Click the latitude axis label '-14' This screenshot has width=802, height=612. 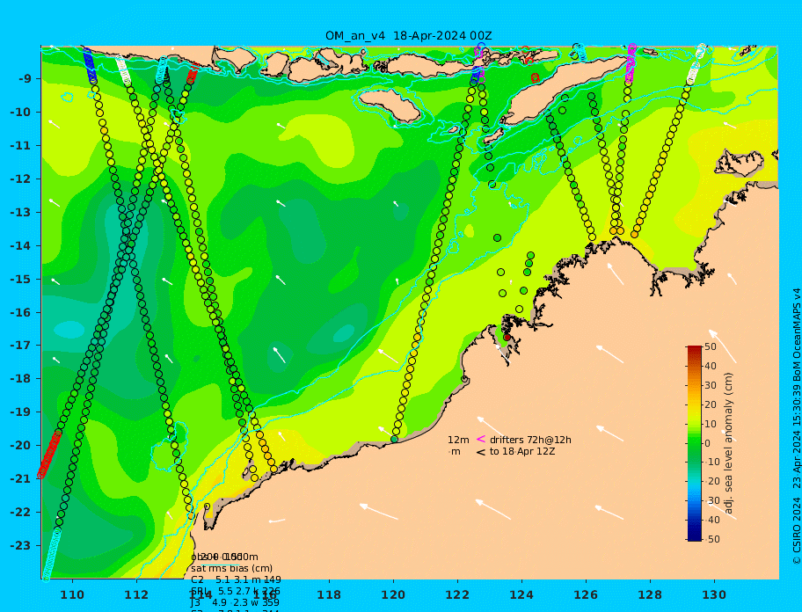pos(21,245)
